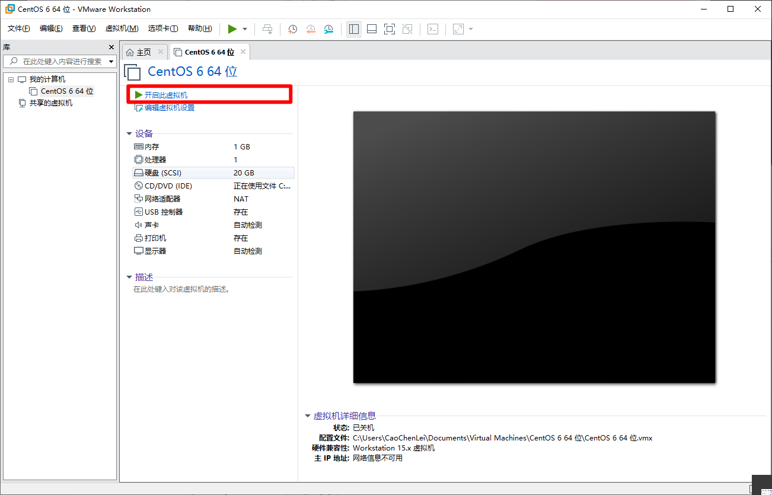772x495 pixels.
Task: Select the 网络适配器 device row
Action: pos(213,199)
